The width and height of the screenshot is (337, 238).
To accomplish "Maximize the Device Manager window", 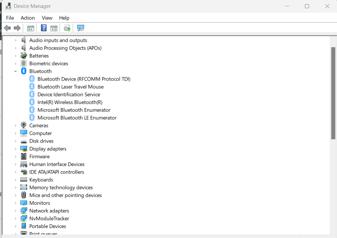I will [307, 6].
